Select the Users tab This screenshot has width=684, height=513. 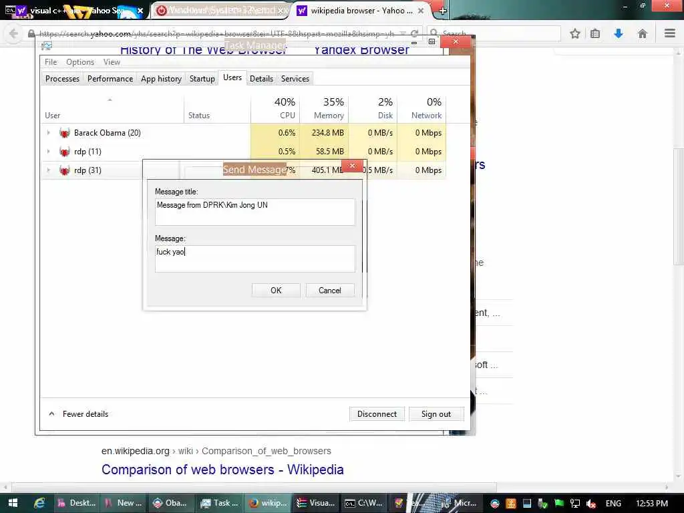click(x=232, y=77)
